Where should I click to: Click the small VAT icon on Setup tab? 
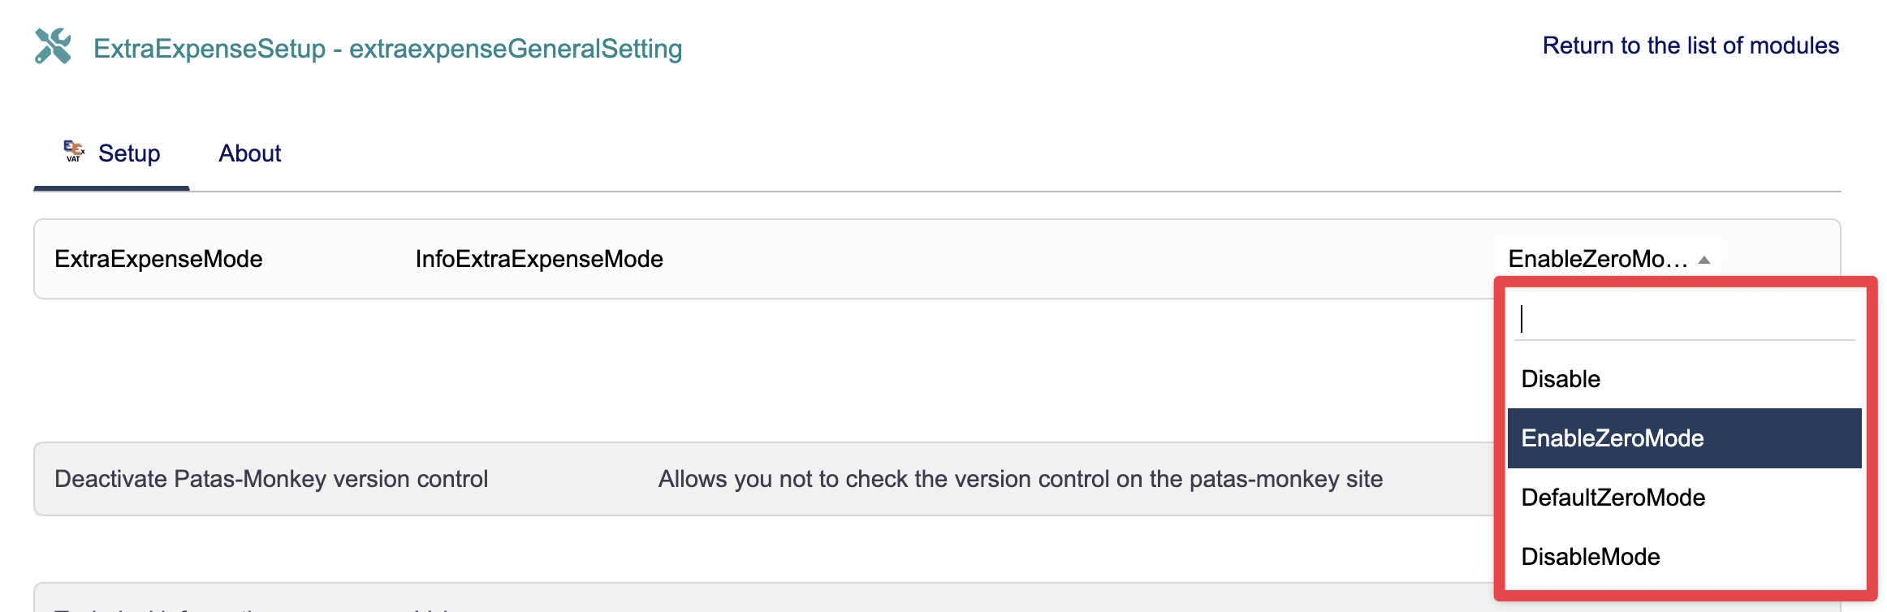click(74, 151)
